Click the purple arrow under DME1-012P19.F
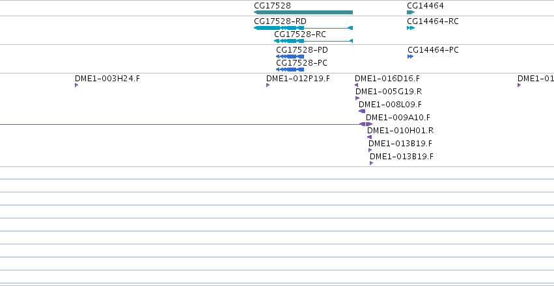The width and height of the screenshot is (554, 286). point(268,85)
